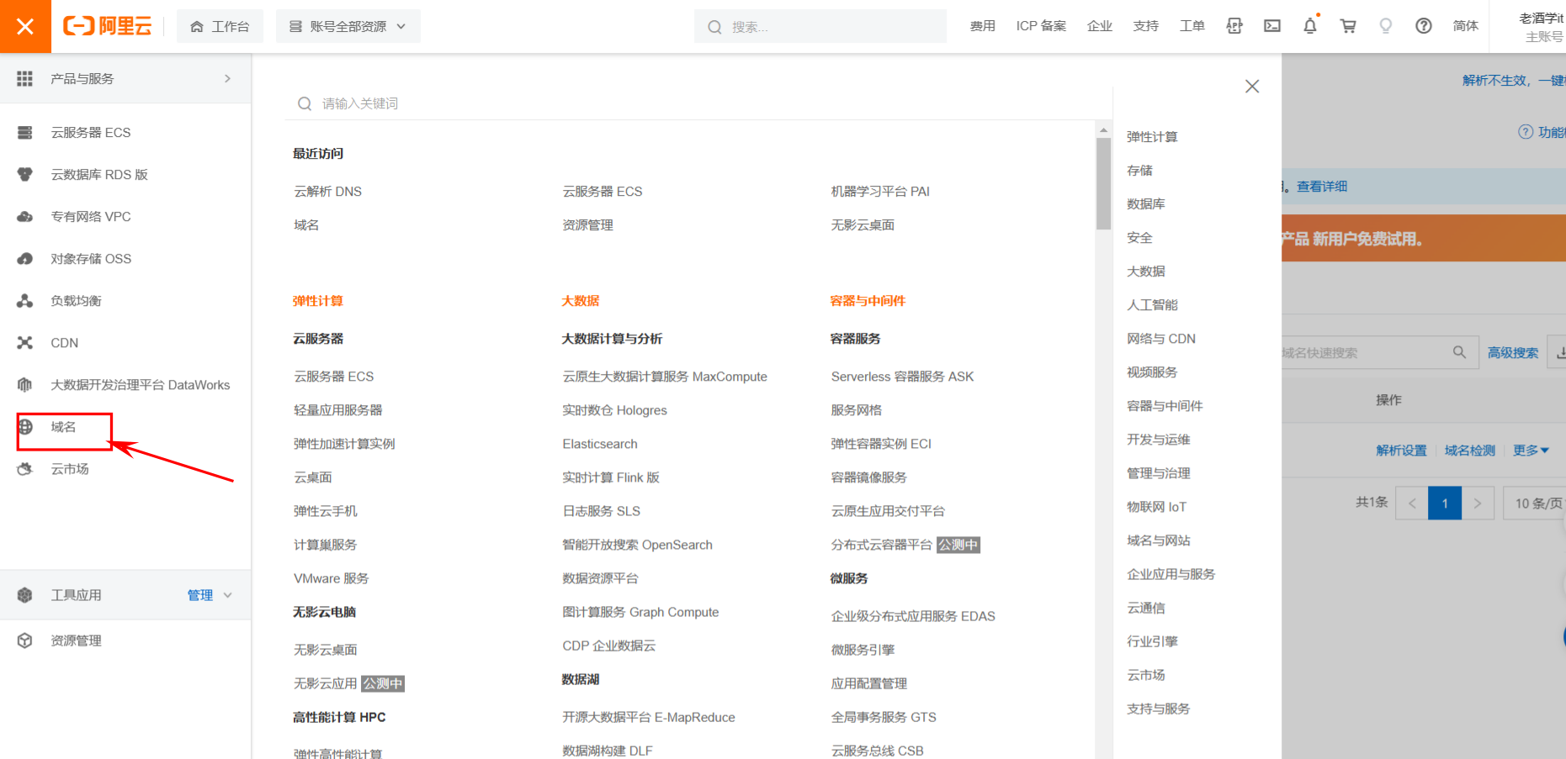This screenshot has width=1566, height=759.
Task: Click 高级搜索 link in background page
Action: [x=1512, y=353]
